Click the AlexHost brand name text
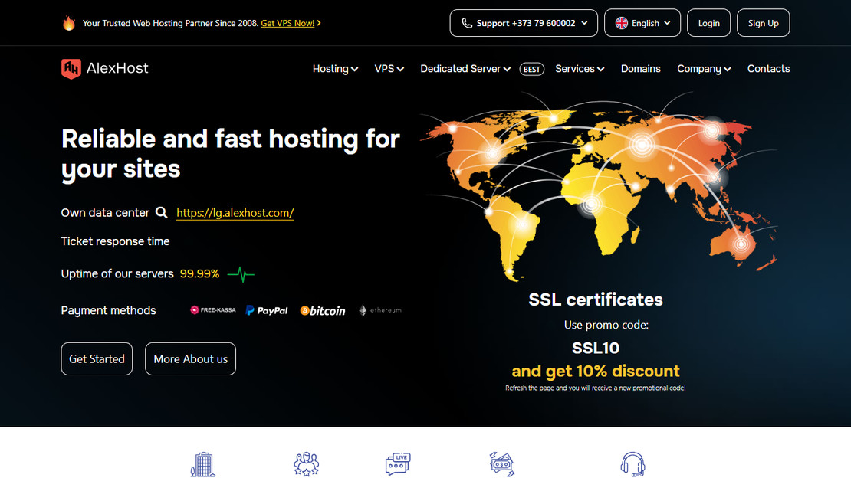851x478 pixels. (117, 68)
